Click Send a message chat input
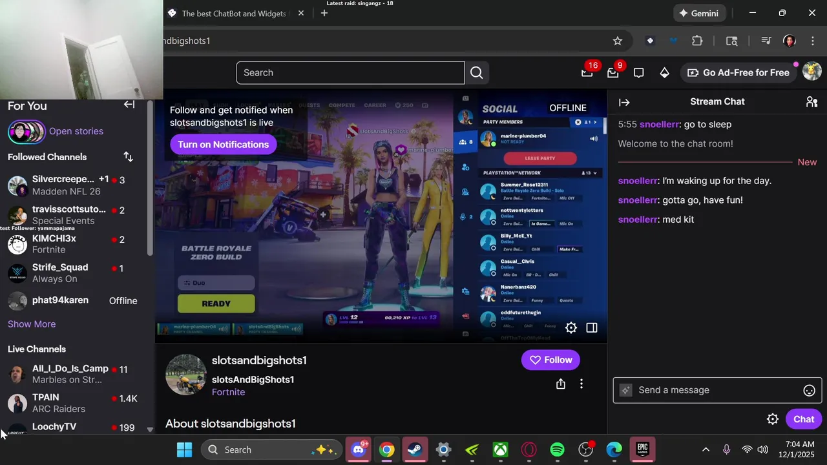Image resolution: width=827 pixels, height=465 pixels. [717, 390]
